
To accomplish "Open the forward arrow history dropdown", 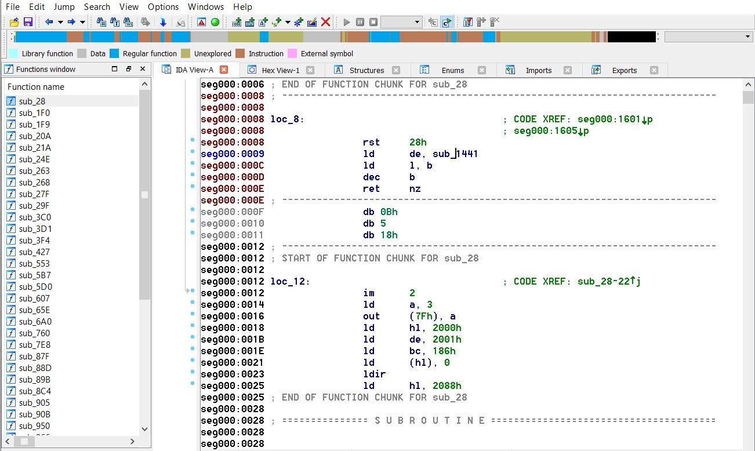I will pos(82,22).
